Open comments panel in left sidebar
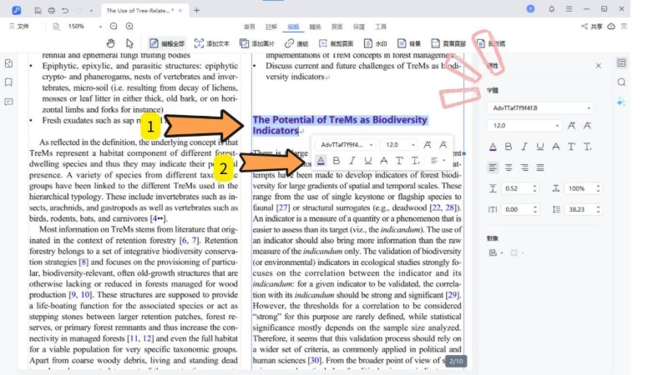 tap(8, 102)
